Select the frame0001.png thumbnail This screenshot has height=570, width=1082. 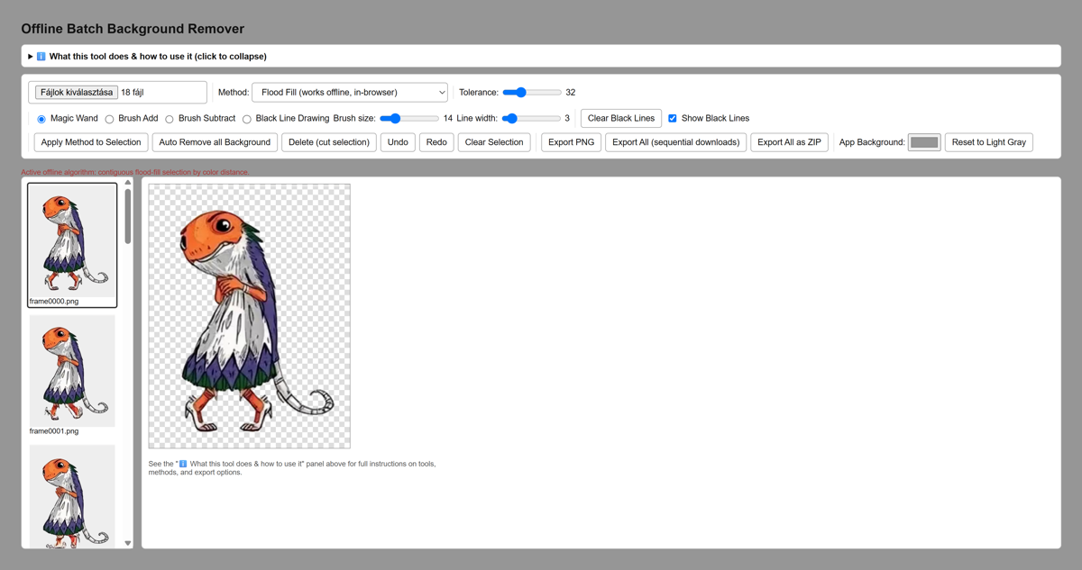click(x=72, y=371)
